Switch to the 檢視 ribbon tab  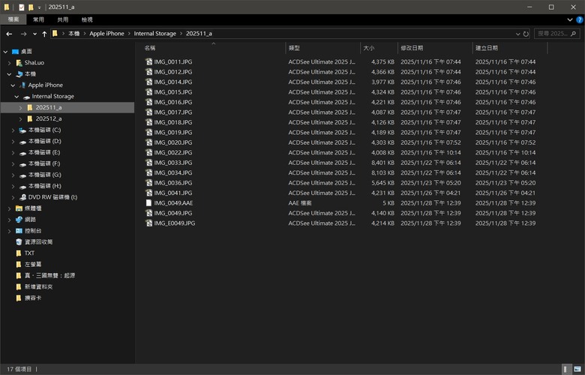(x=87, y=19)
